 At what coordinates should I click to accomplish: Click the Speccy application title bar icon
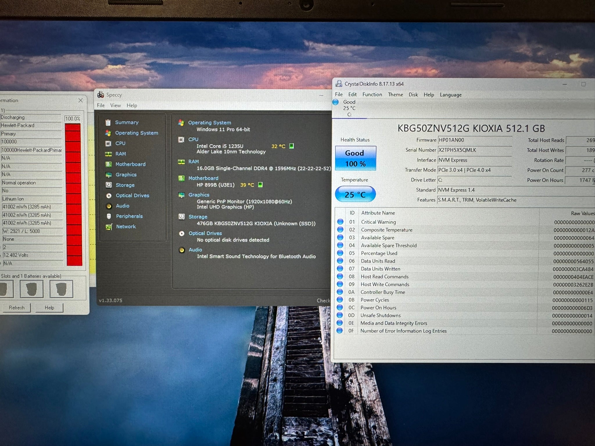tap(101, 95)
